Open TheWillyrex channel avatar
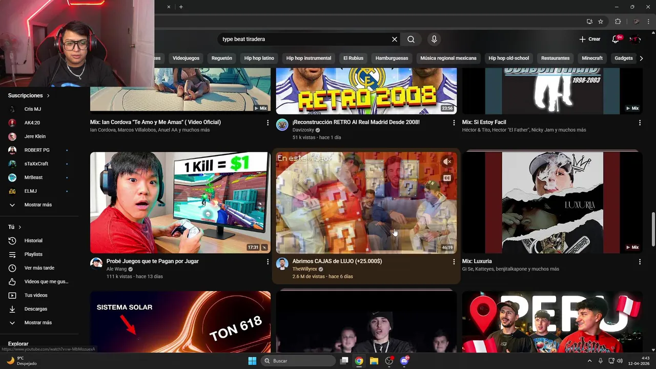This screenshot has width=656, height=369. point(282,264)
